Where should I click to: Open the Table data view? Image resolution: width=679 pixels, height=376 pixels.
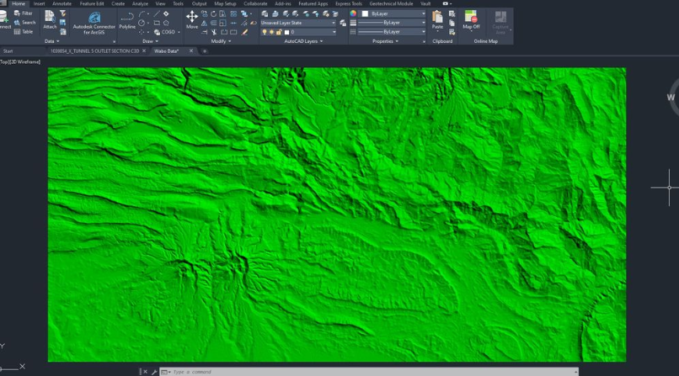[x=24, y=32]
